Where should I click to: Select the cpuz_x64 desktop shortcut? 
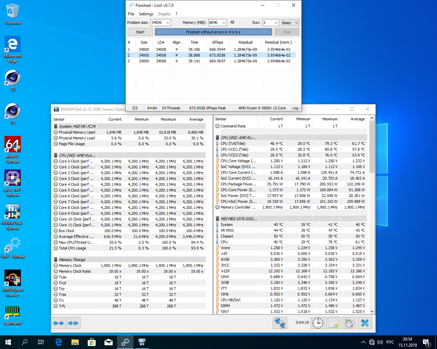[13, 183]
